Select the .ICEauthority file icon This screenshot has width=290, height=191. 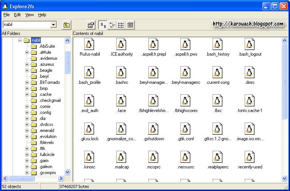click(x=121, y=44)
